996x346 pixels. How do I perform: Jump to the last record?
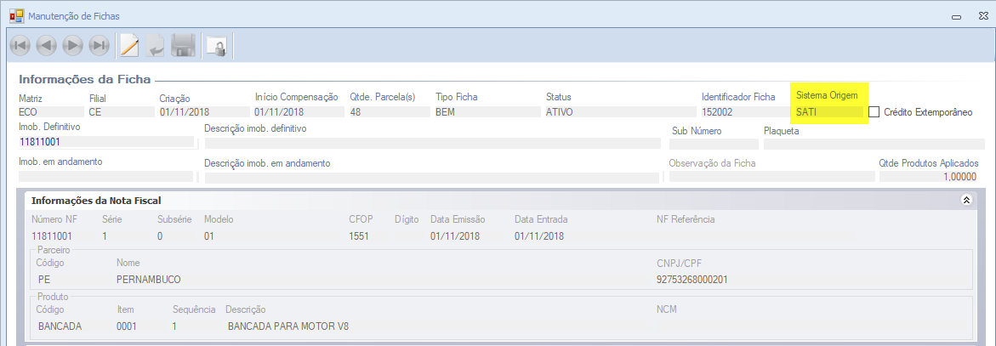100,45
